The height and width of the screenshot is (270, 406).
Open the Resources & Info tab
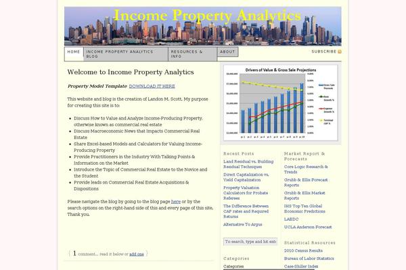coord(192,54)
